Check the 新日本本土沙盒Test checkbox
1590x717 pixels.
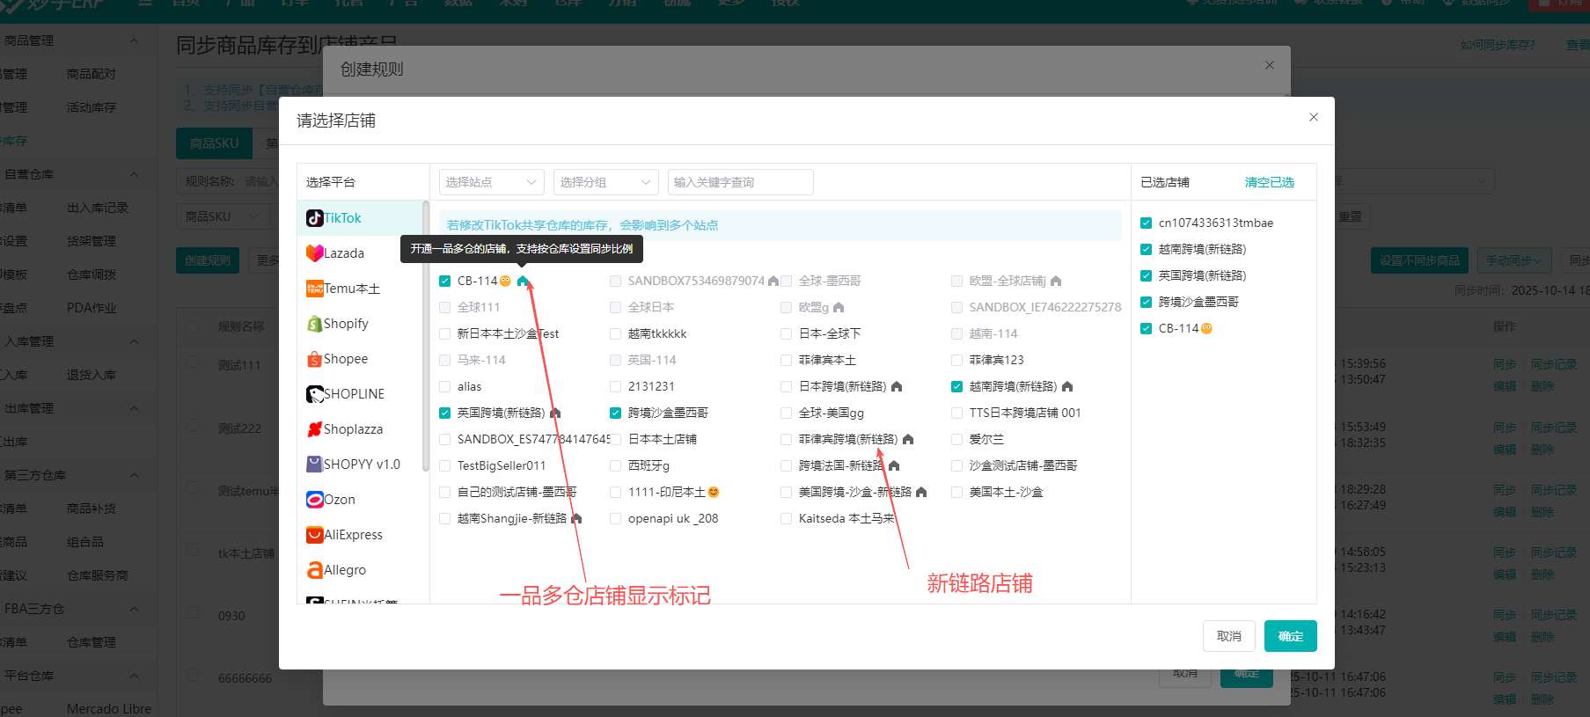pos(444,333)
